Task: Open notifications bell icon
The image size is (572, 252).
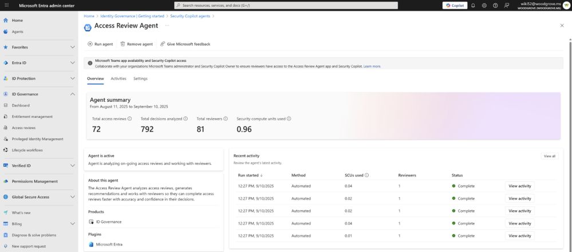Action: tap(473, 6)
